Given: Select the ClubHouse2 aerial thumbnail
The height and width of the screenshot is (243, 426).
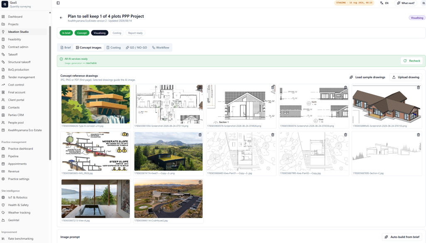Looking at the screenshot, I should (169, 199).
